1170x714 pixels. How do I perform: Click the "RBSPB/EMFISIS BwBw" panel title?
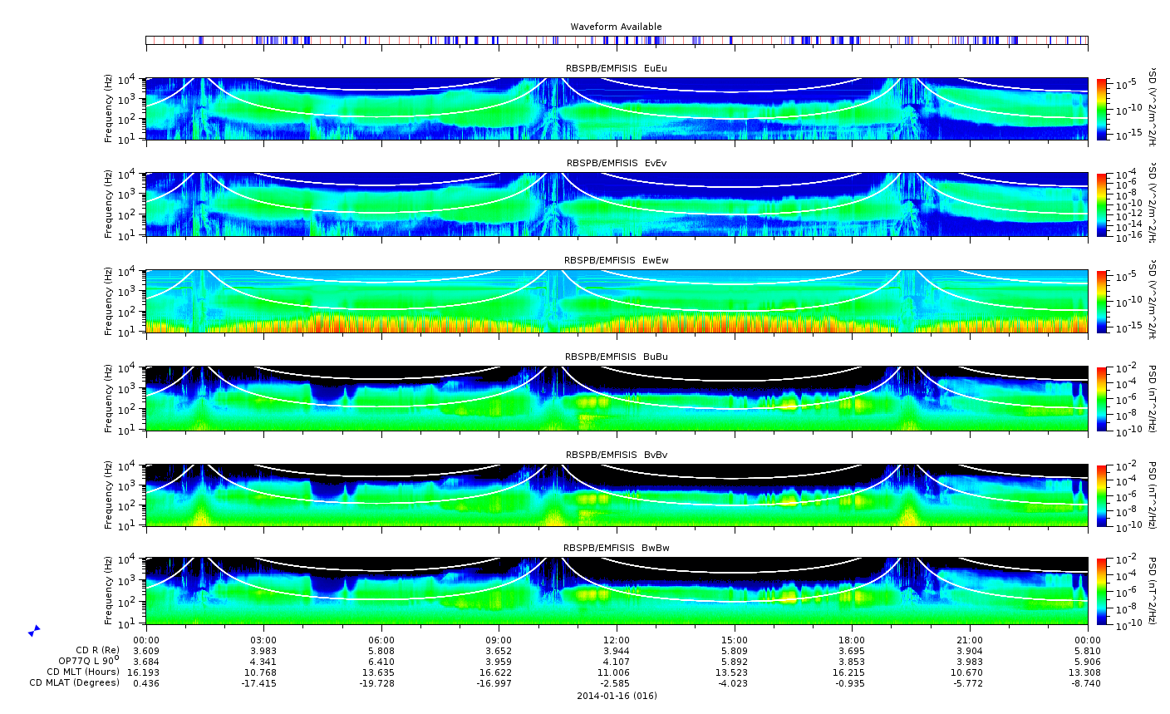pos(617,548)
